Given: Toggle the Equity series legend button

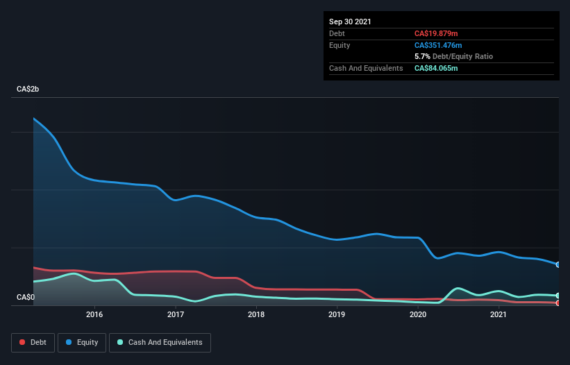Looking at the screenshot, I should 82,343.
